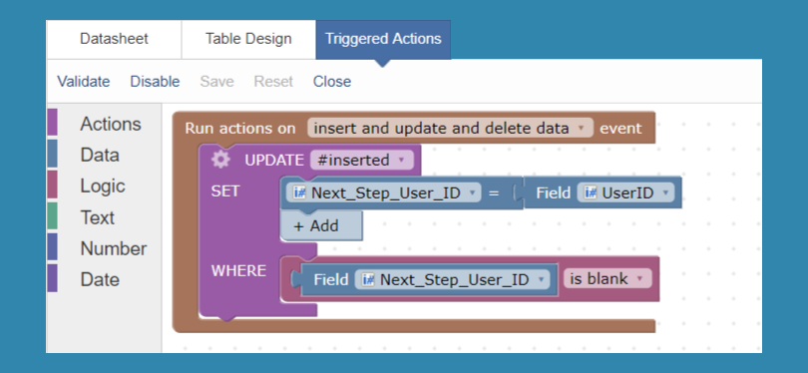Click the green Text category swatch
The image size is (808, 373).
point(52,215)
